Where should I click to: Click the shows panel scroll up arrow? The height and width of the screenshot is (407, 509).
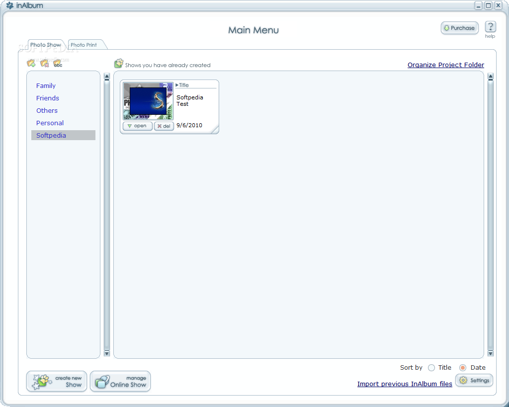click(491, 77)
